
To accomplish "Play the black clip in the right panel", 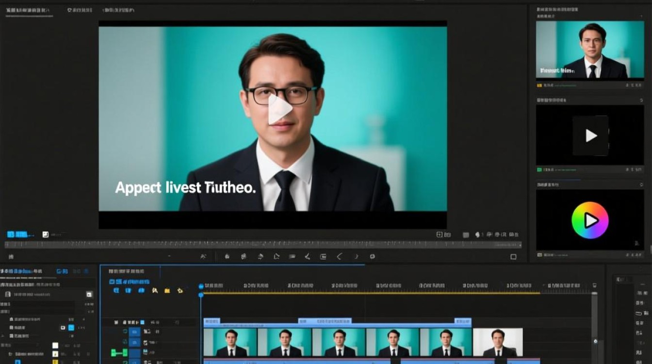I will click(590, 135).
